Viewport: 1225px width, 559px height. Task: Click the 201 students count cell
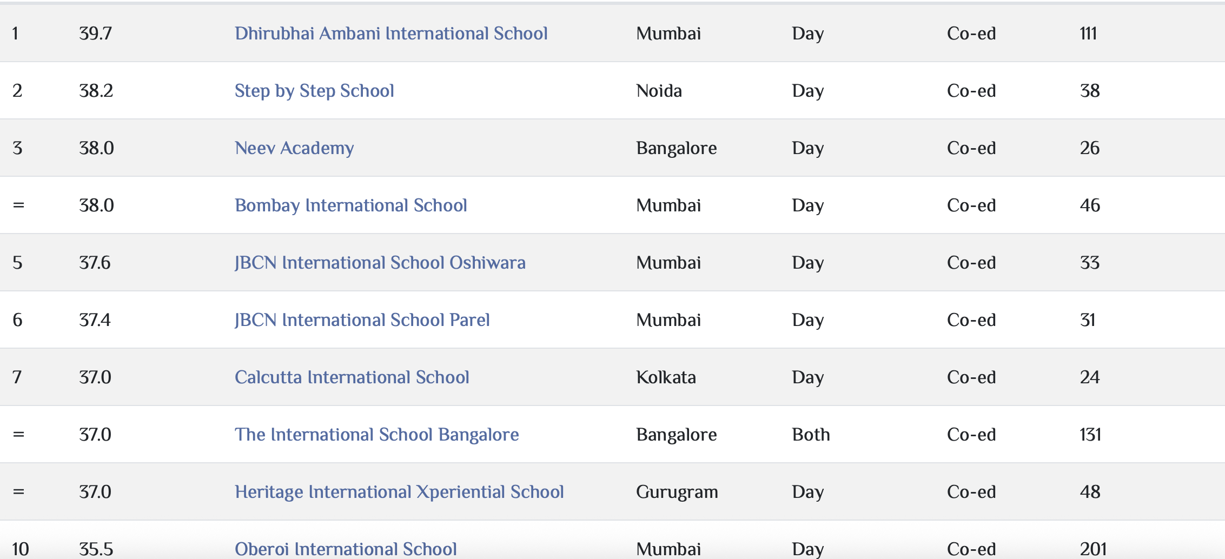click(x=1092, y=549)
